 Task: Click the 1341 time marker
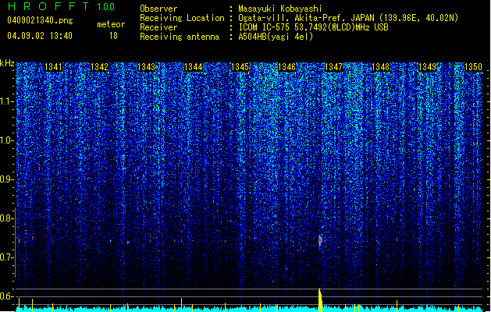pos(53,67)
